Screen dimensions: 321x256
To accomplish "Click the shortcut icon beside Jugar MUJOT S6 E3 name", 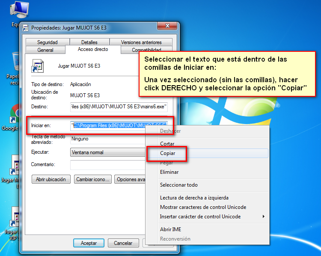I will point(38,66).
